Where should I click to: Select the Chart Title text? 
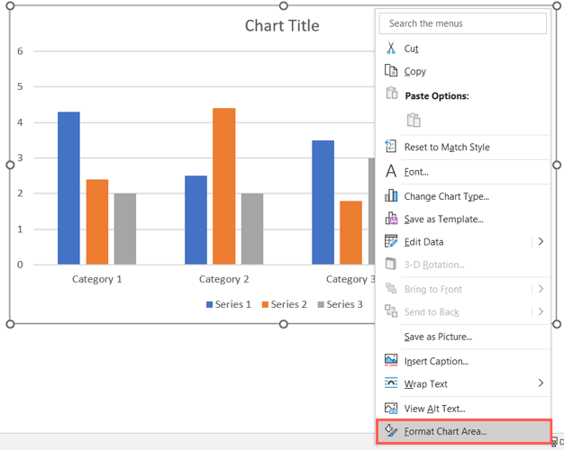282,25
